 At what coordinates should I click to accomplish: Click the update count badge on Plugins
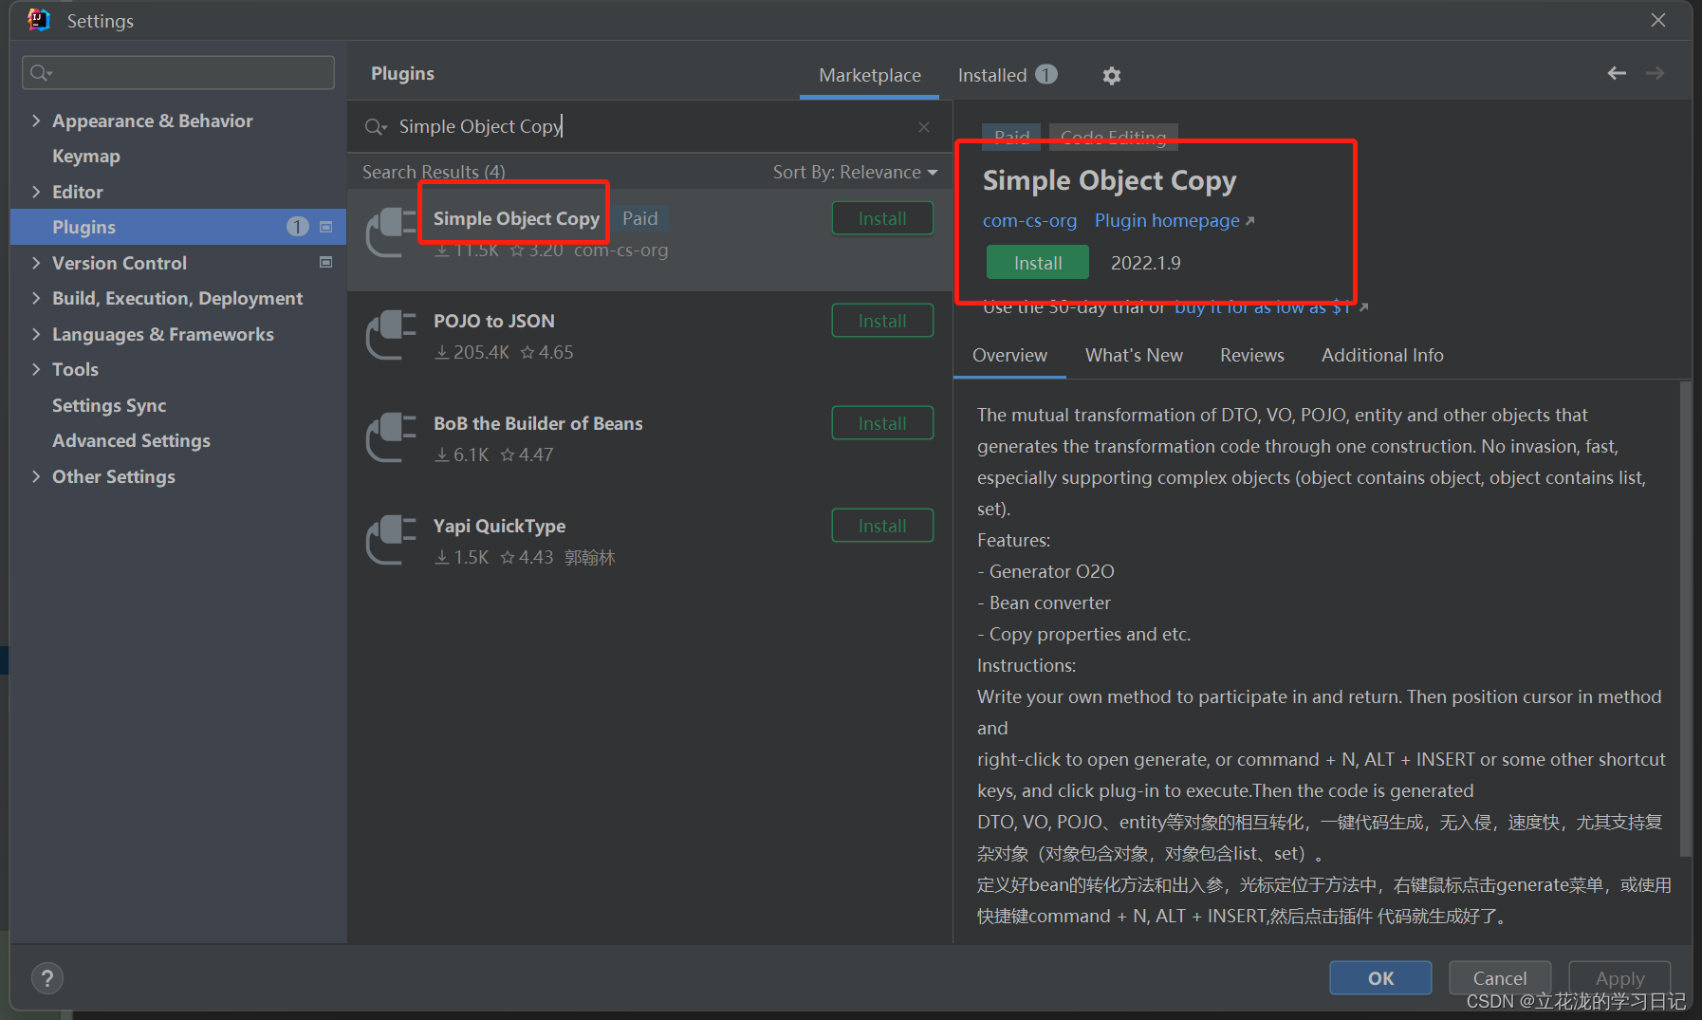(298, 227)
